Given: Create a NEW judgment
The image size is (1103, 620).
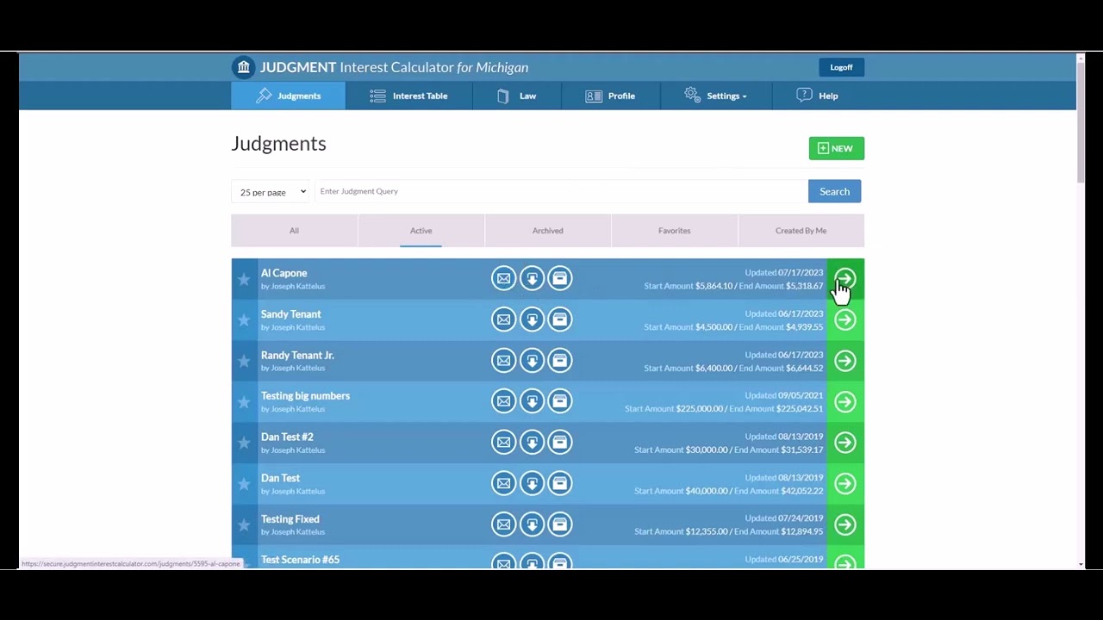Looking at the screenshot, I should click(836, 148).
